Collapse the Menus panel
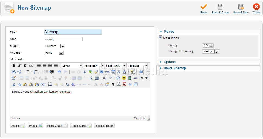This screenshot has width=263, height=139. click(209, 32)
